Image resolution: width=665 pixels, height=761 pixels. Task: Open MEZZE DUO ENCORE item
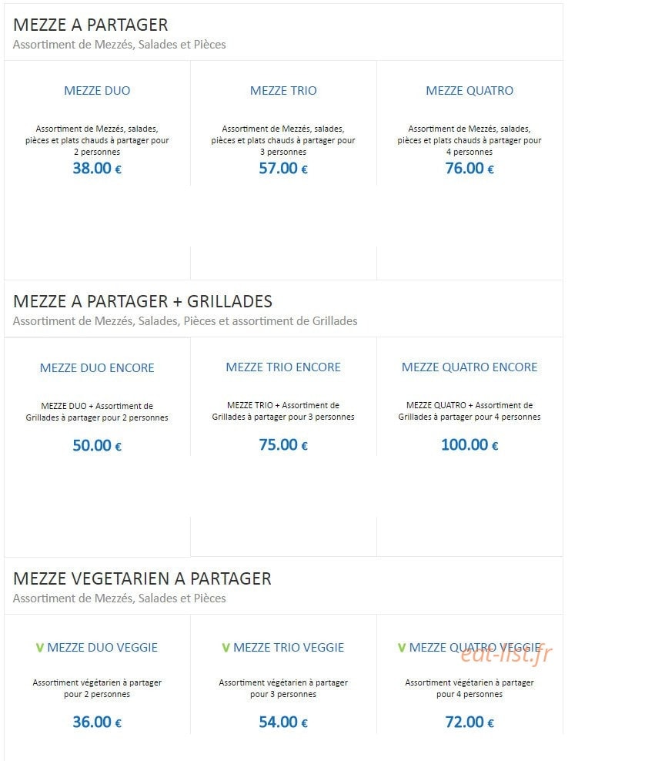pos(97,368)
